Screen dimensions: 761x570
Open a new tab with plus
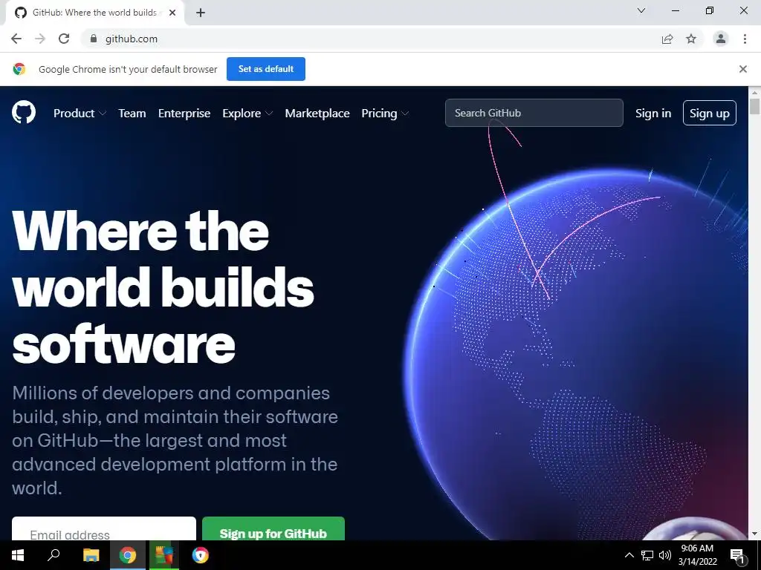(201, 13)
